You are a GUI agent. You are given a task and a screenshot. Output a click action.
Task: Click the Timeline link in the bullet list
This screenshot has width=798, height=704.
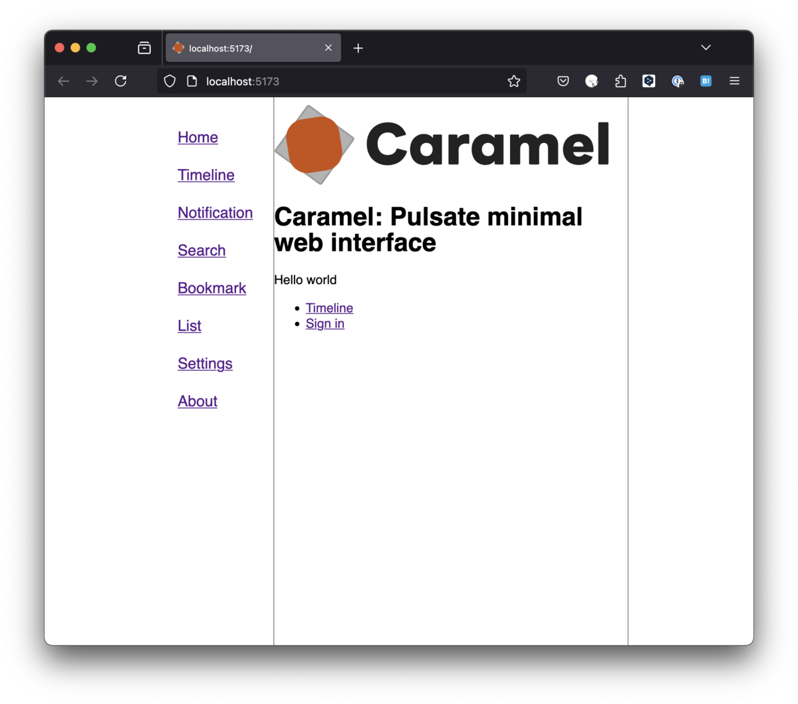coord(329,308)
